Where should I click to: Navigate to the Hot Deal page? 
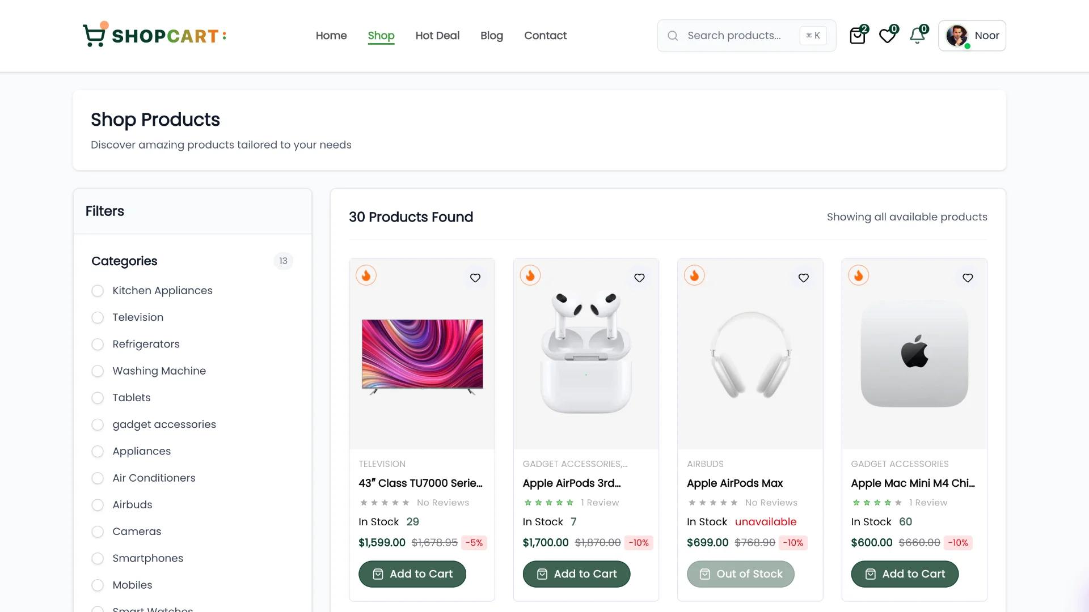pyautogui.click(x=437, y=35)
